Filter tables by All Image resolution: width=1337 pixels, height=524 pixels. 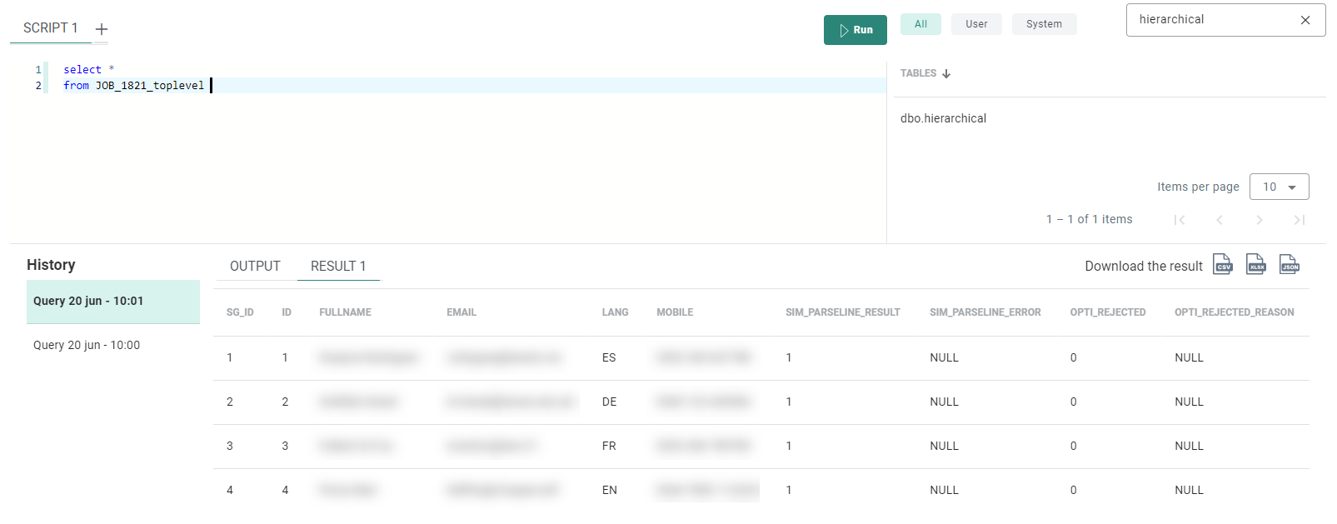[x=920, y=24]
